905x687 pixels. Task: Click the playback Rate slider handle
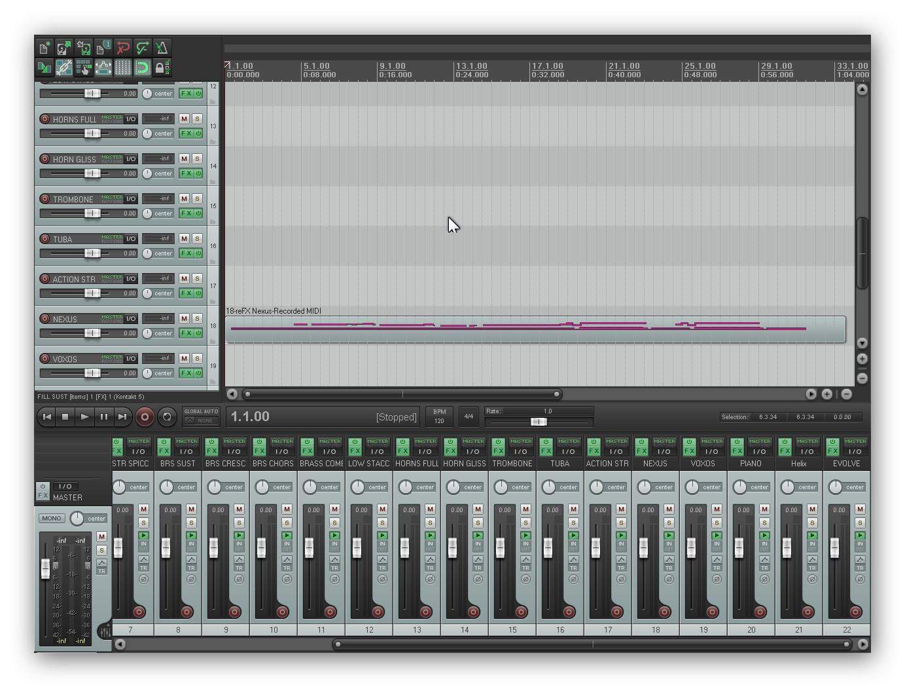(538, 422)
